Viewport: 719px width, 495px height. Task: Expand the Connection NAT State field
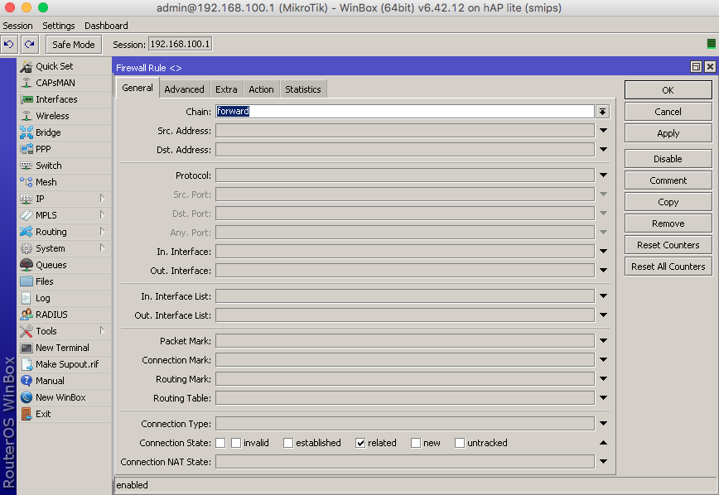pyautogui.click(x=603, y=462)
